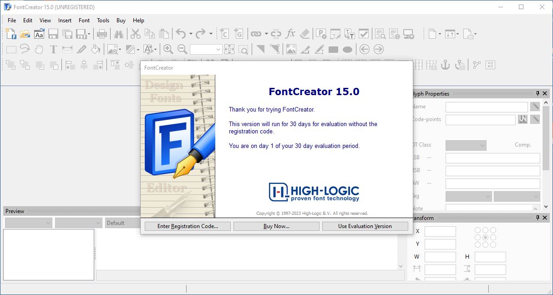Select the Knife tool
This screenshot has width=553, height=295.
pos(81,49)
